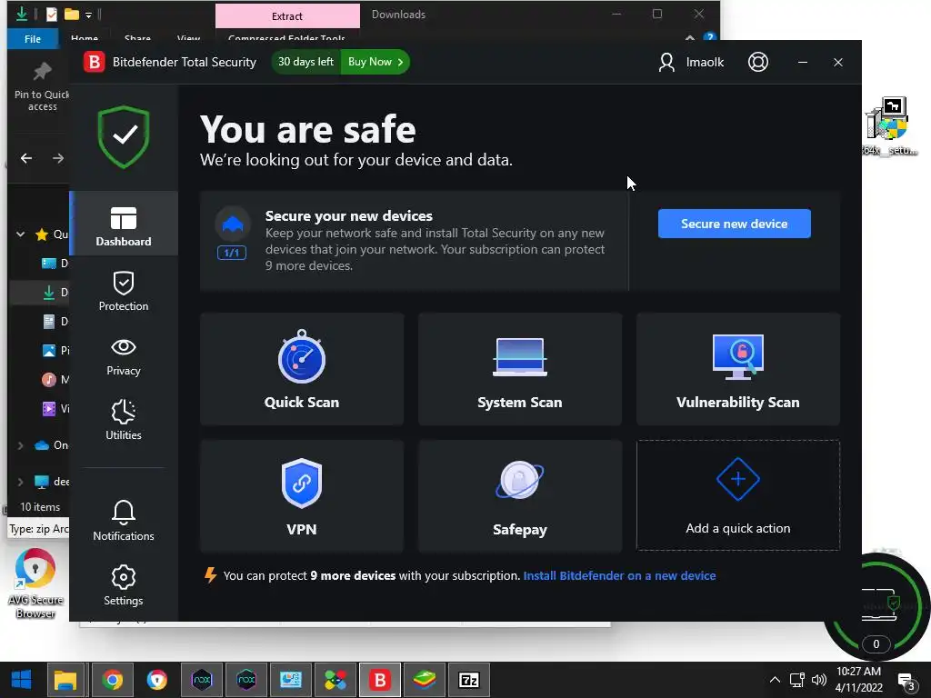Viewport: 931px width, 698px height.
Task: Open the Action Center notifications
Action: click(906, 682)
